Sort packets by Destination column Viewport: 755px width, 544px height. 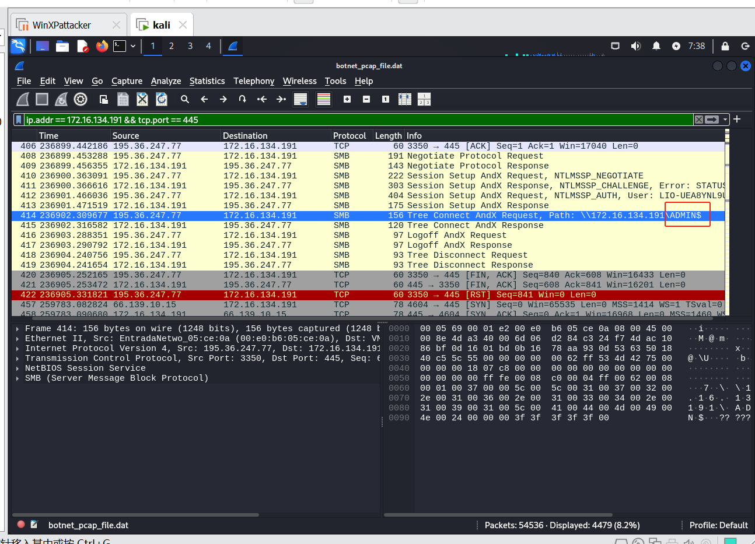pos(277,136)
